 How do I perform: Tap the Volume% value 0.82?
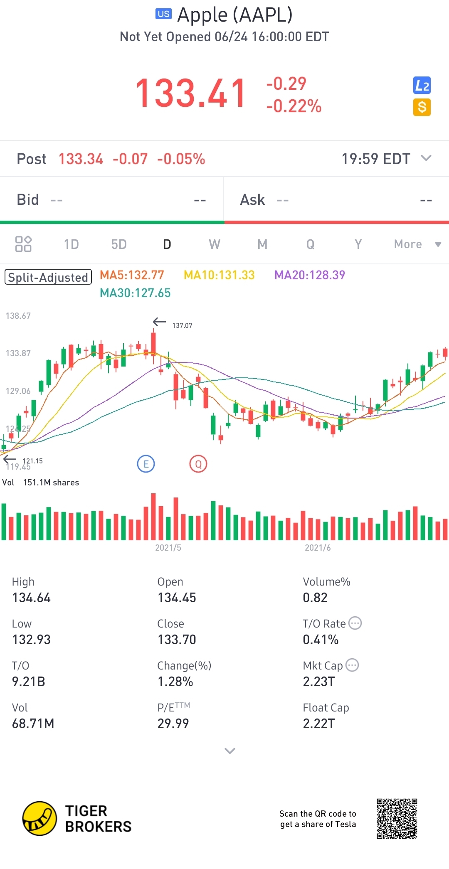pos(315,598)
